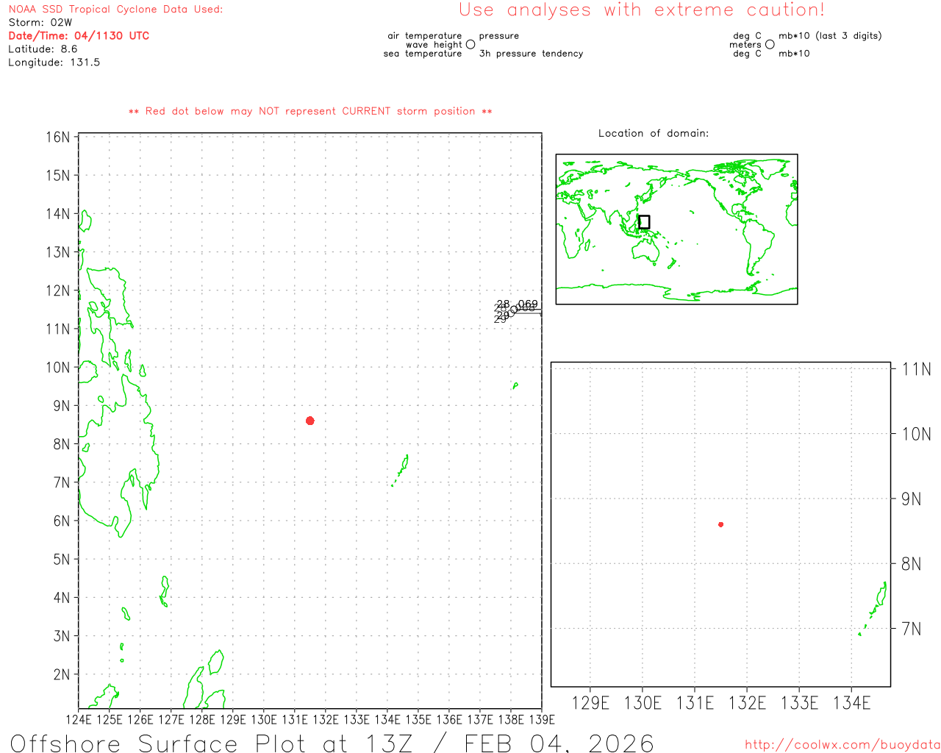Click 'air temperature' legend label
This screenshot has width=941, height=753.
(425, 36)
